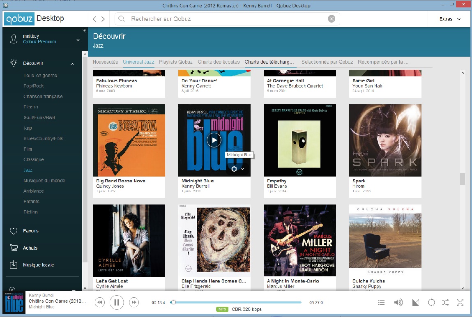
Task: Click the volume speaker icon
Action: point(398,303)
